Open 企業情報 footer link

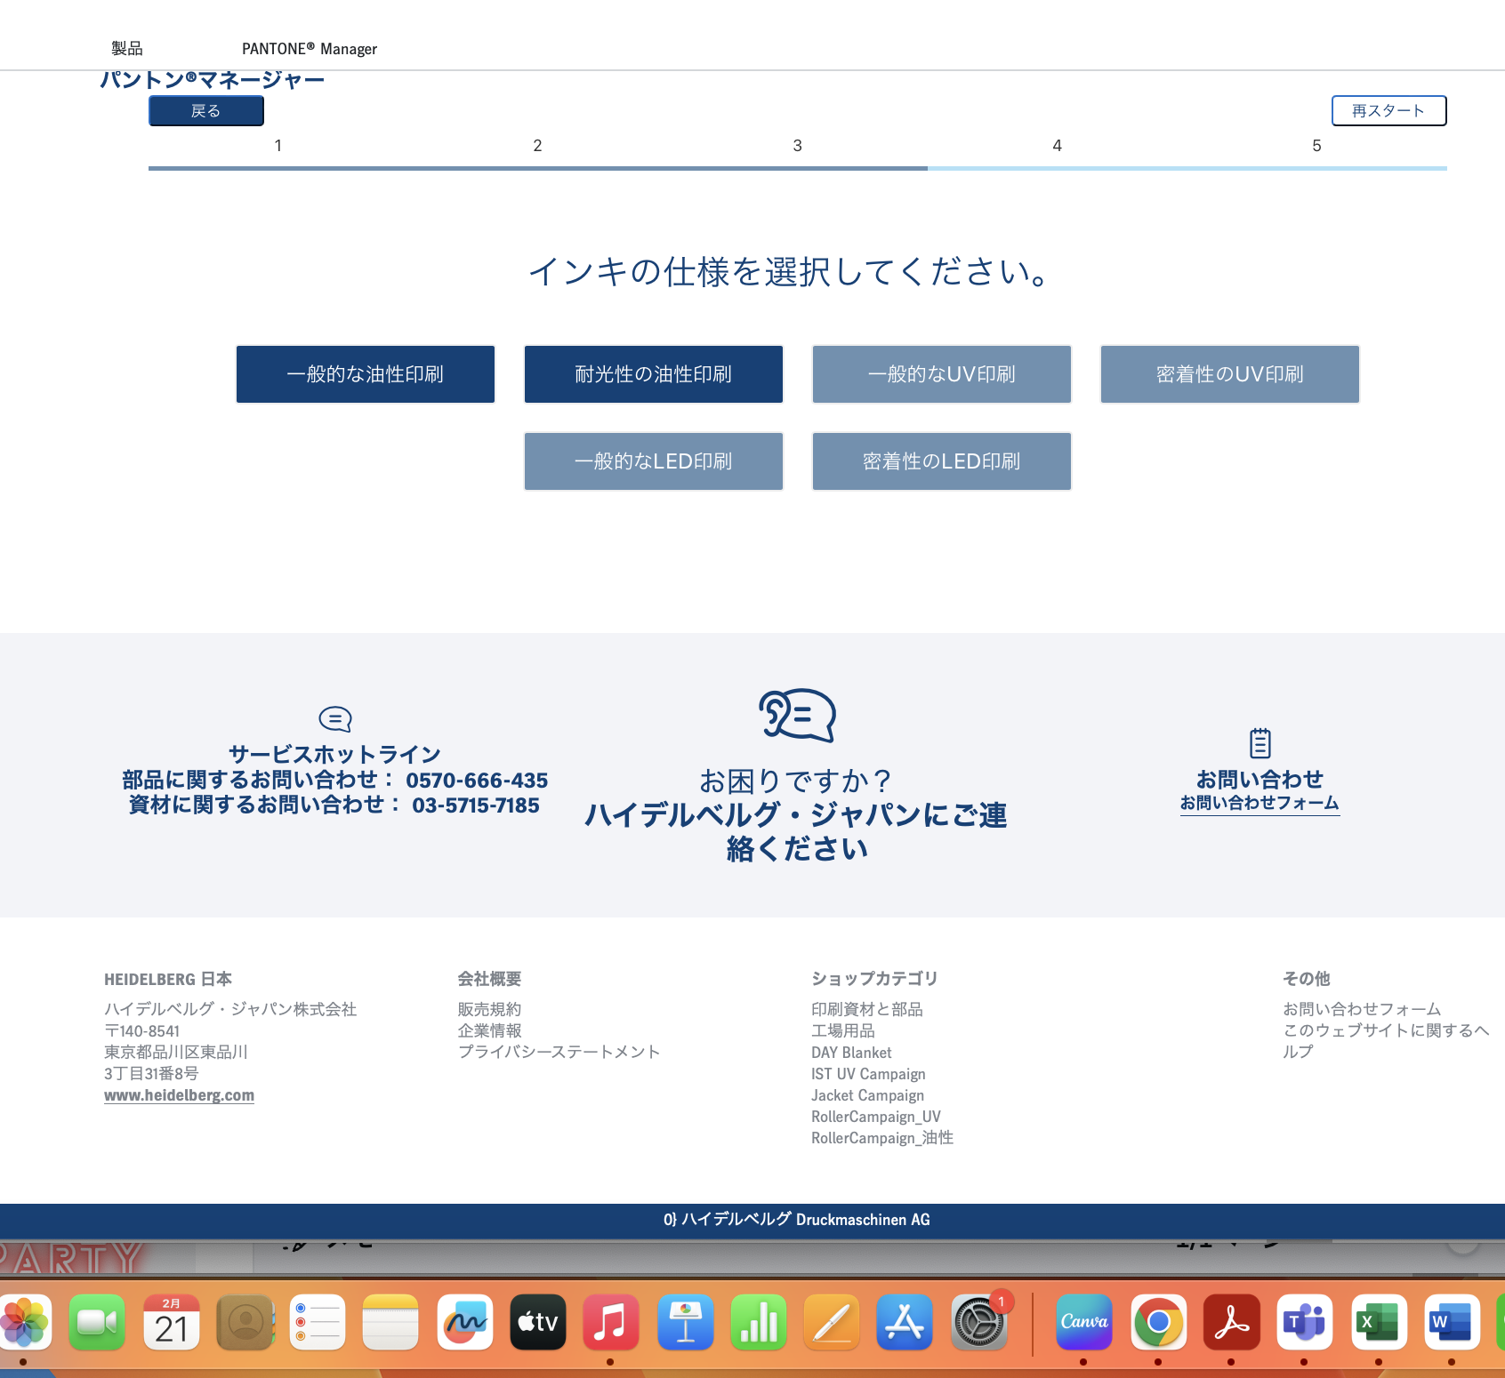point(489,1030)
